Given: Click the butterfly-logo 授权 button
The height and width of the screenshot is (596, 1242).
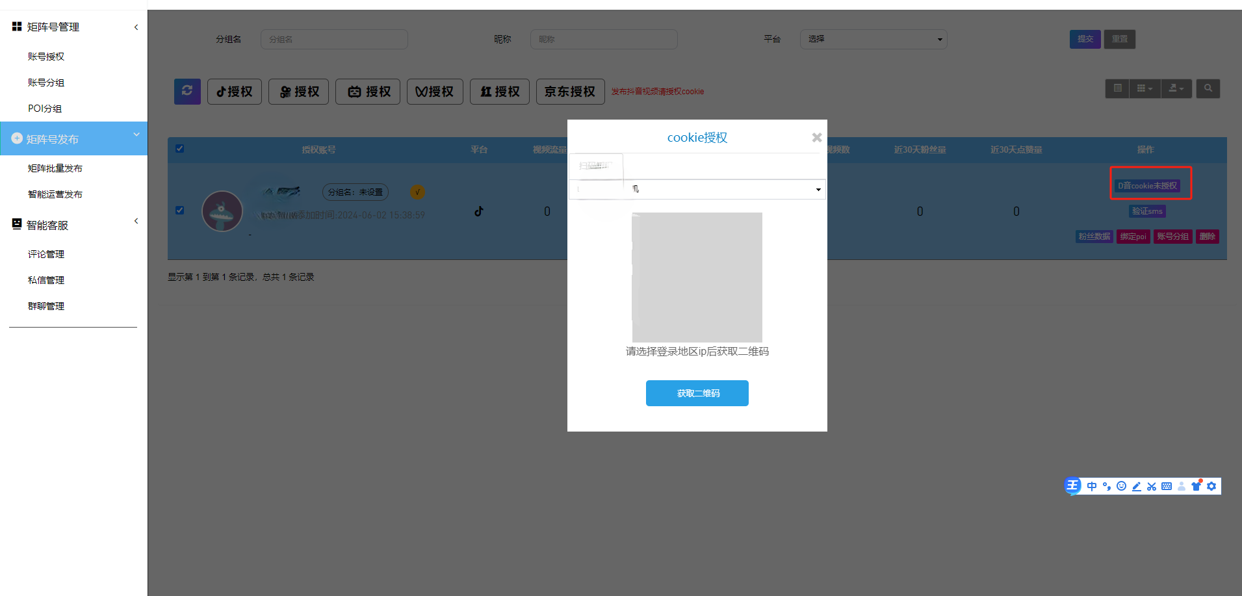Looking at the screenshot, I should (435, 92).
